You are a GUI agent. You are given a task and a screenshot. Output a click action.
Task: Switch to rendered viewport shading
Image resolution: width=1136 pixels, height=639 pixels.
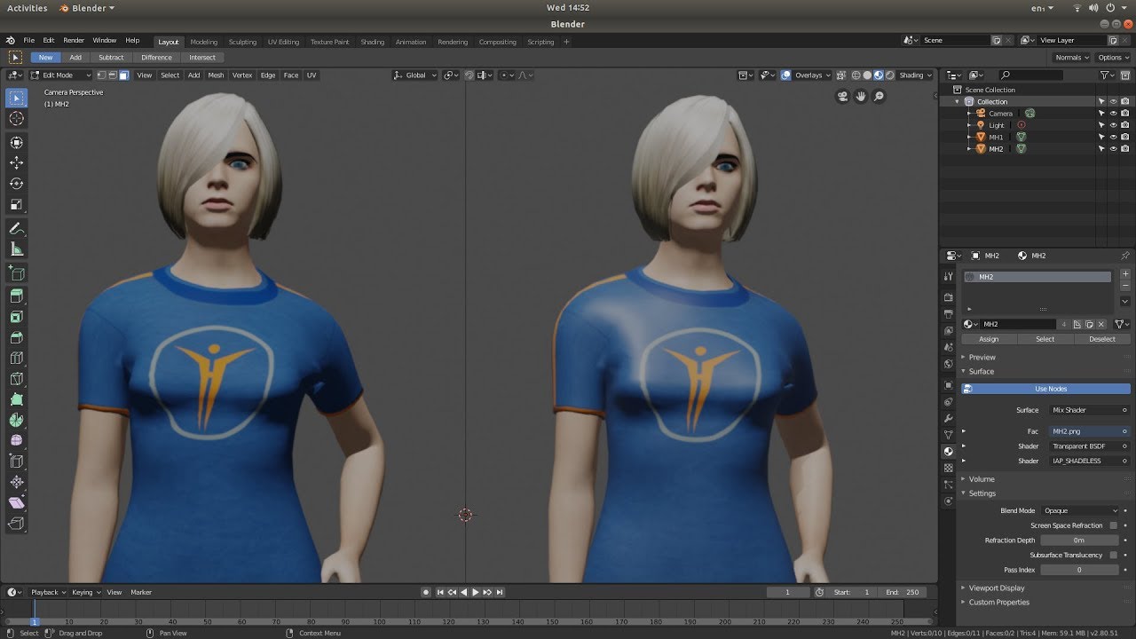tap(889, 75)
